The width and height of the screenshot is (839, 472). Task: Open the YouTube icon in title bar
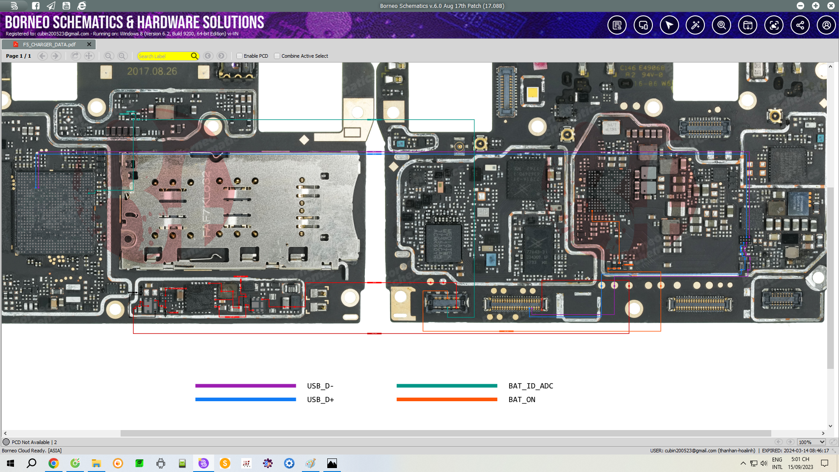pos(66,6)
